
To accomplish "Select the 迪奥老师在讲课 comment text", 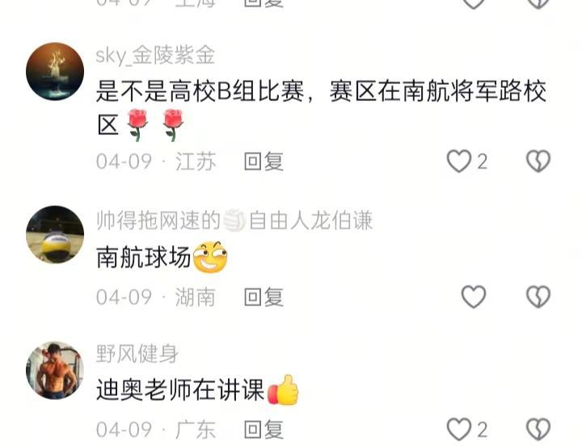I will 197,390.
